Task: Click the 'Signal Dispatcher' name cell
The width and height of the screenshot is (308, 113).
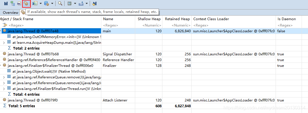Action: point(118,54)
